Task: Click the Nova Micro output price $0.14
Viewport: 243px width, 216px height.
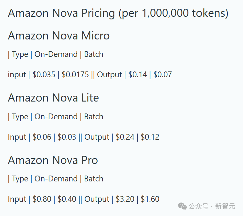Action: point(137,75)
